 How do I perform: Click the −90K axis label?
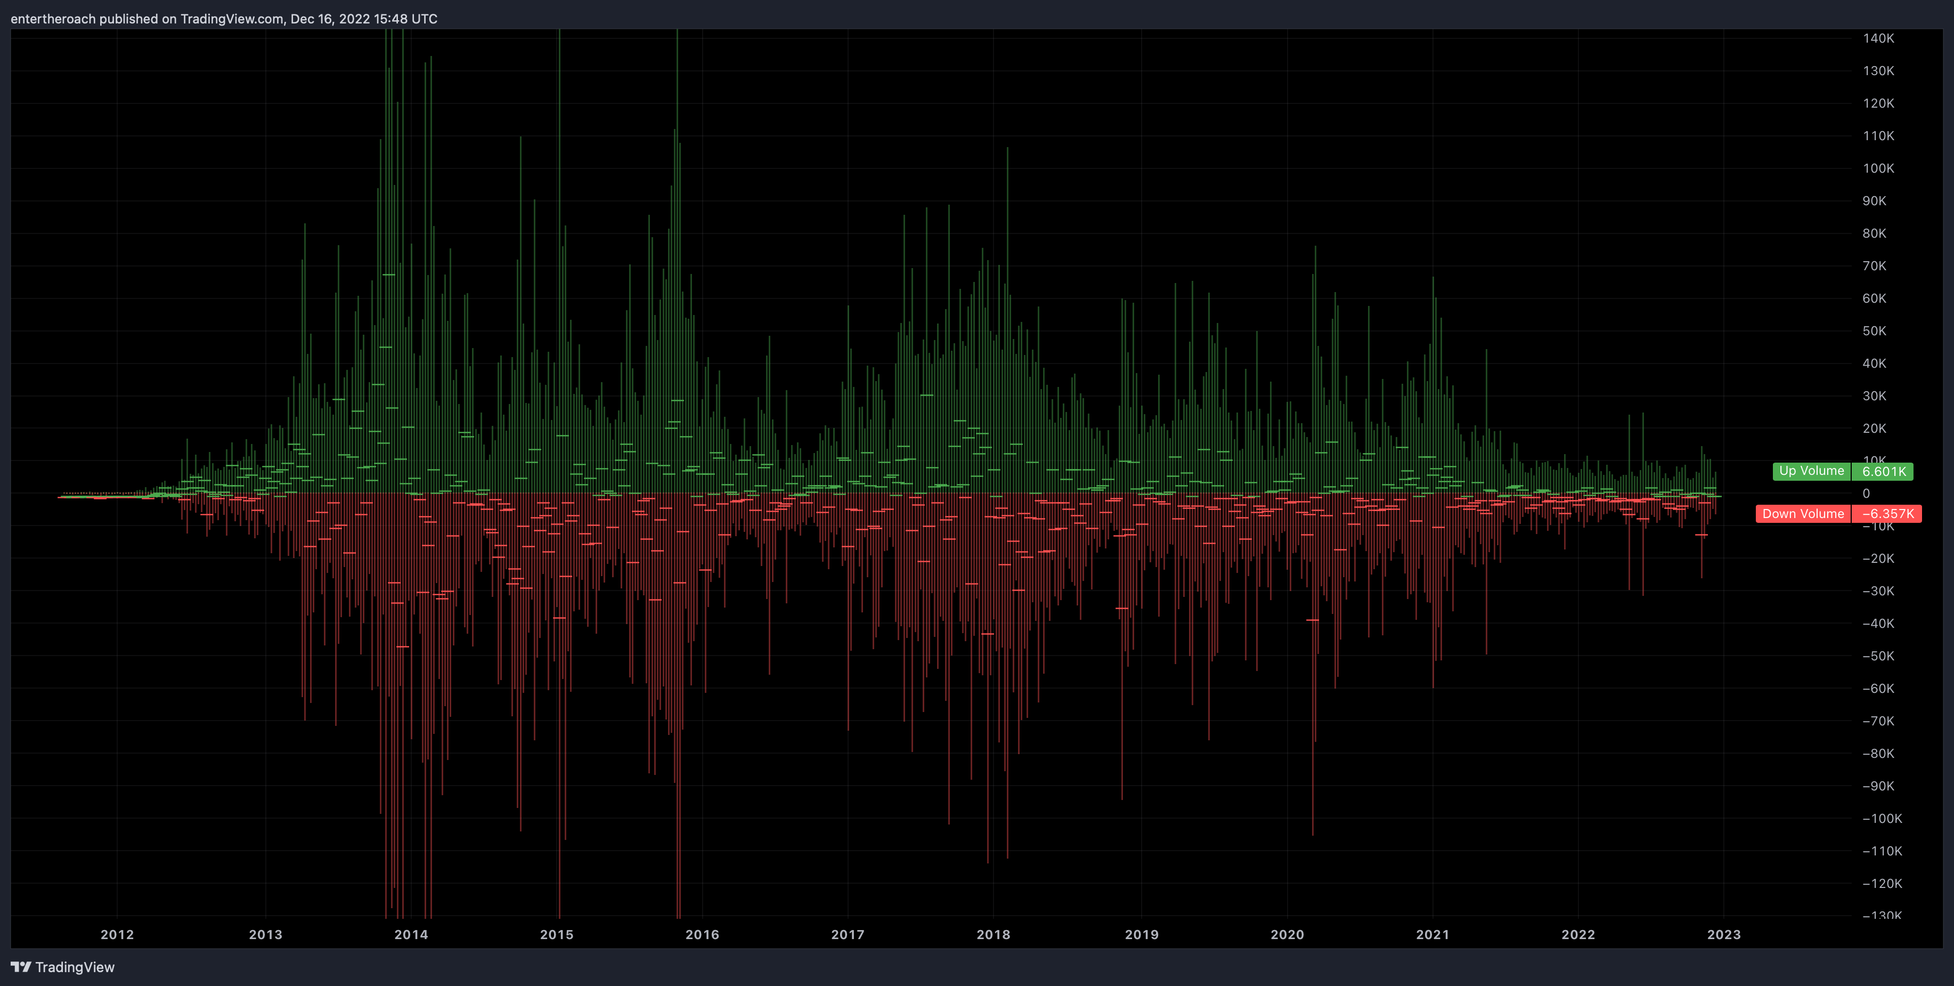tap(1878, 786)
